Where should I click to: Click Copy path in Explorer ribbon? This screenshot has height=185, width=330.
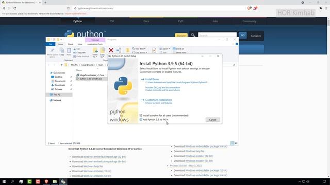(x=79, y=52)
